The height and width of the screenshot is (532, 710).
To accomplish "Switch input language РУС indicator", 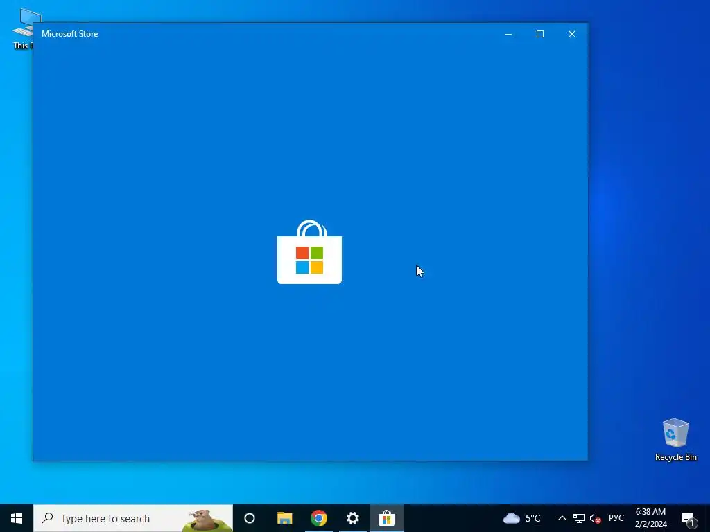I will point(616,518).
